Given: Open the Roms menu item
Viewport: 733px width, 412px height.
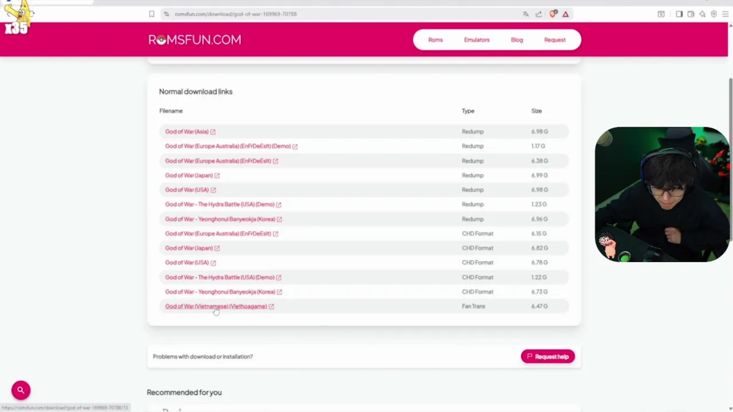Looking at the screenshot, I should pos(435,40).
